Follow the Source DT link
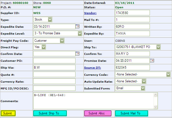The height and width of the screenshot is (118, 172). click(x=92, y=68)
